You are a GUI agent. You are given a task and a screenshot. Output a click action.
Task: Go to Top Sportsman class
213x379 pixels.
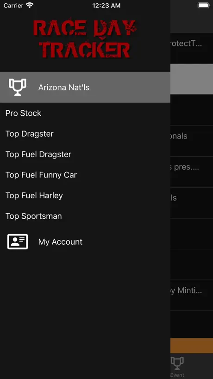pos(33,216)
